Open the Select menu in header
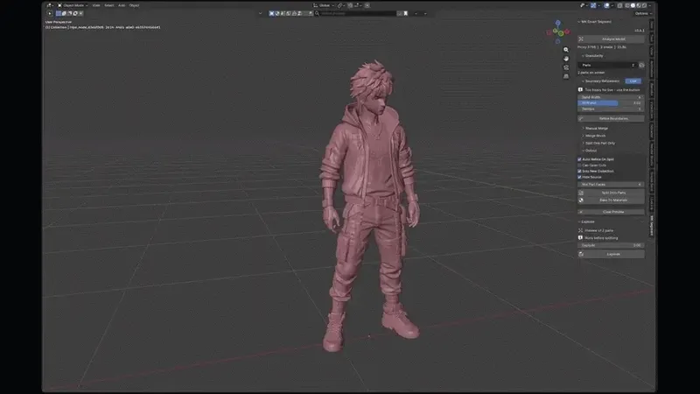This screenshot has height=394, width=700. point(108,5)
